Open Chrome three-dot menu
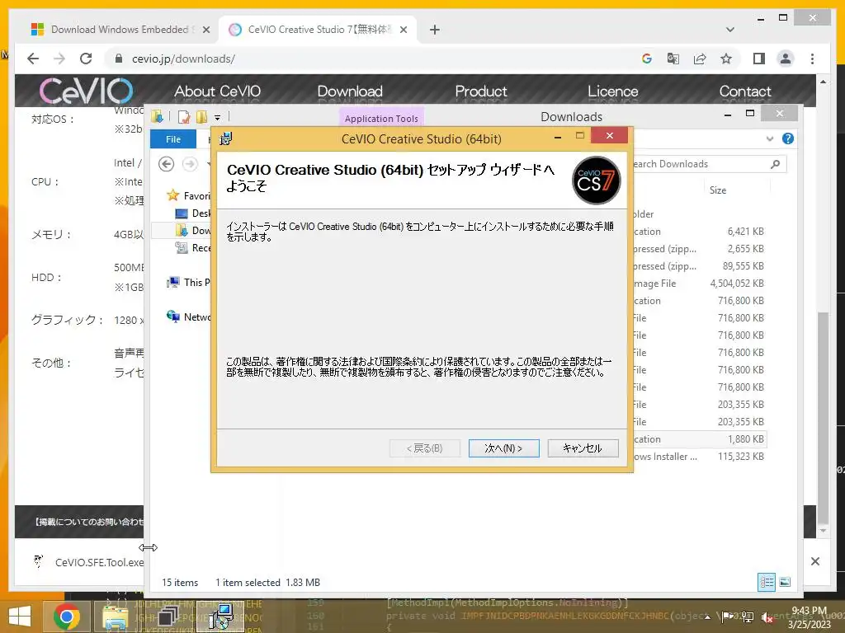845x633 pixels. [812, 59]
